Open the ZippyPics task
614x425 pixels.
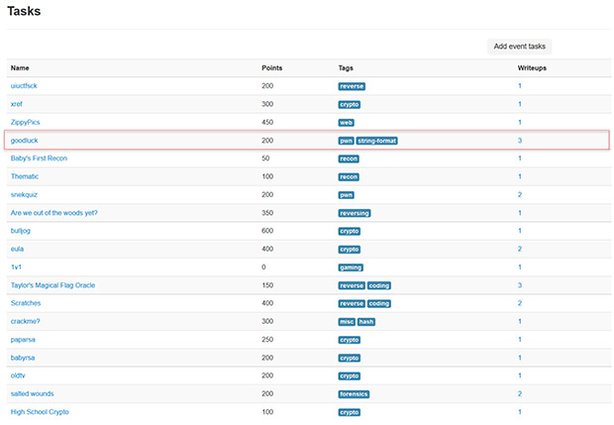click(25, 122)
